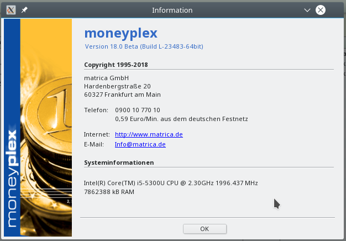The width and height of the screenshot is (346, 241).
Task: Close the Information dialog
Action: [321, 10]
